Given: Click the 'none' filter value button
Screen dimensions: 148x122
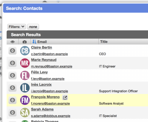Looking at the screenshot, I should click(x=33, y=27).
